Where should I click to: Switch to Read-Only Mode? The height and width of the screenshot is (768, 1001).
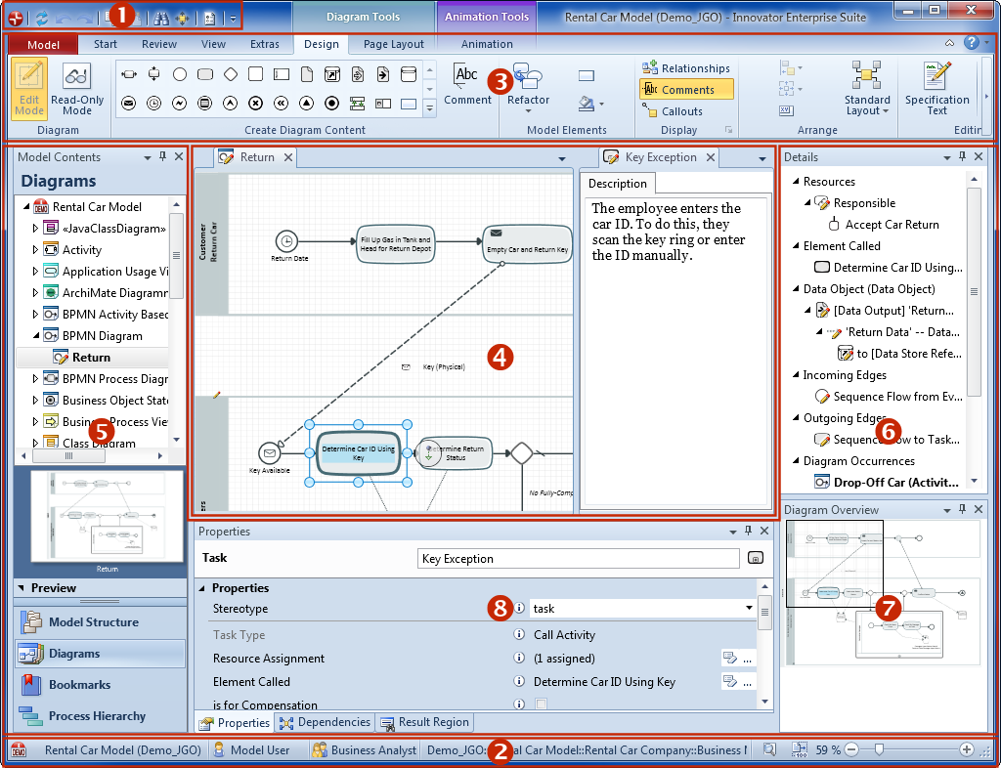pyautogui.click(x=77, y=88)
